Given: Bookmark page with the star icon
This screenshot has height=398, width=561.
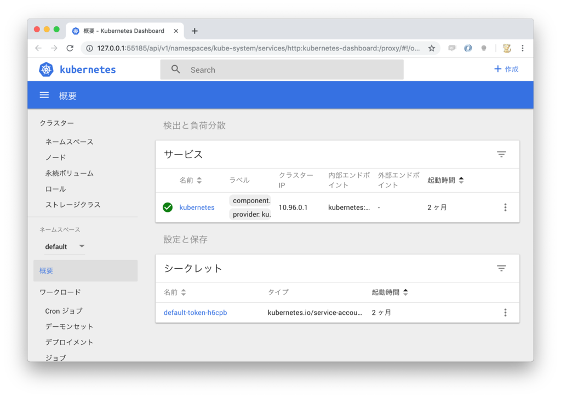Looking at the screenshot, I should 432,48.
